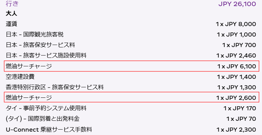
Task: Click the 大人 passenger label
Action: [12, 14]
